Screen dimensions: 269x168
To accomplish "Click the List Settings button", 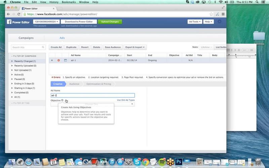I will pyautogui.click(x=221, y=47).
